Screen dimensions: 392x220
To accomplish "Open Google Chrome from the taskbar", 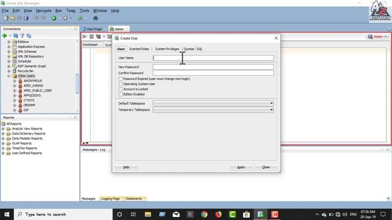I will coord(204,215).
